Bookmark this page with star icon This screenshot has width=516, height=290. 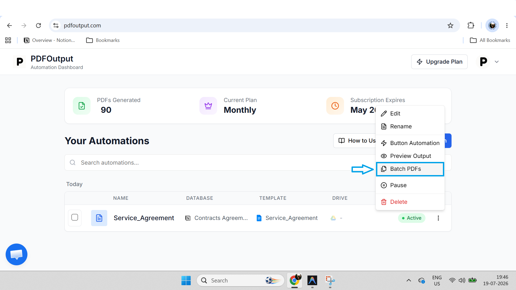[x=450, y=26]
